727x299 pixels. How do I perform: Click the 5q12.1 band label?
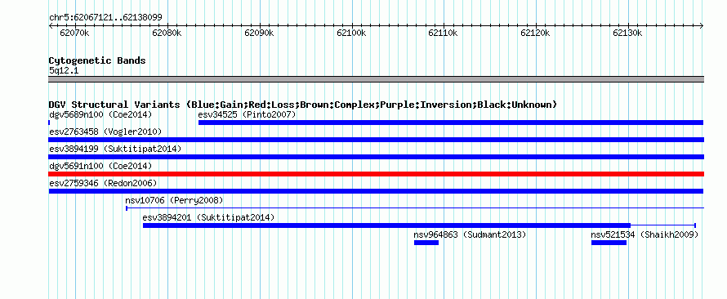tap(64, 70)
